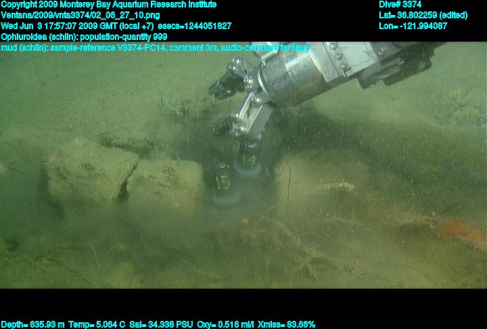Click the Temp= 5.084 C reading
This screenshot has height=329, width=487.
pyautogui.click(x=97, y=325)
